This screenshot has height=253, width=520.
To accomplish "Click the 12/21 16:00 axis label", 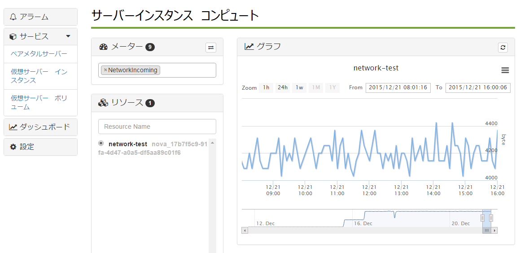I will [x=498, y=190].
